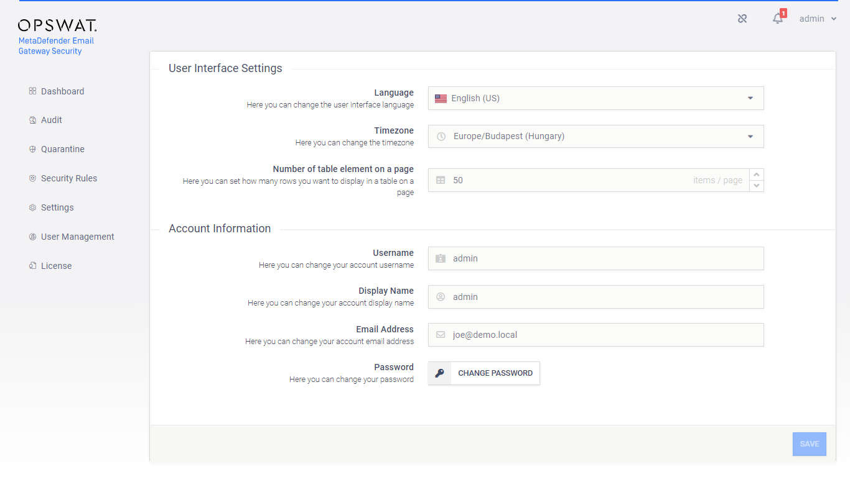The width and height of the screenshot is (850, 477).
Task: Focus the Email Address field
Action: click(595, 335)
